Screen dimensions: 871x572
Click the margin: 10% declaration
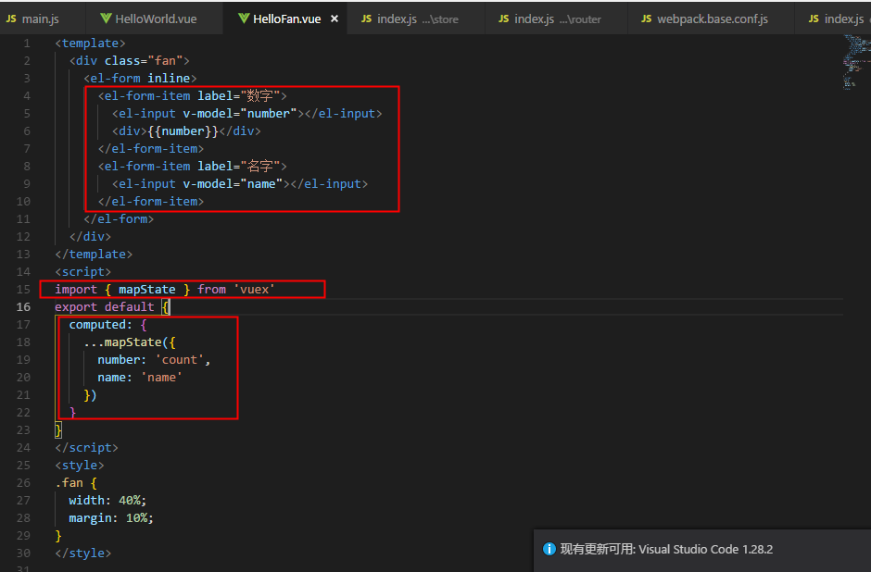[x=111, y=518]
